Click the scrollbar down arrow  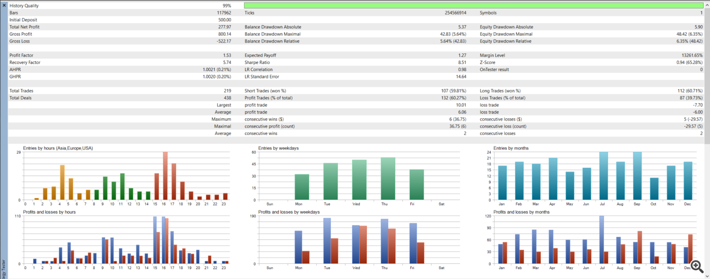point(707,275)
